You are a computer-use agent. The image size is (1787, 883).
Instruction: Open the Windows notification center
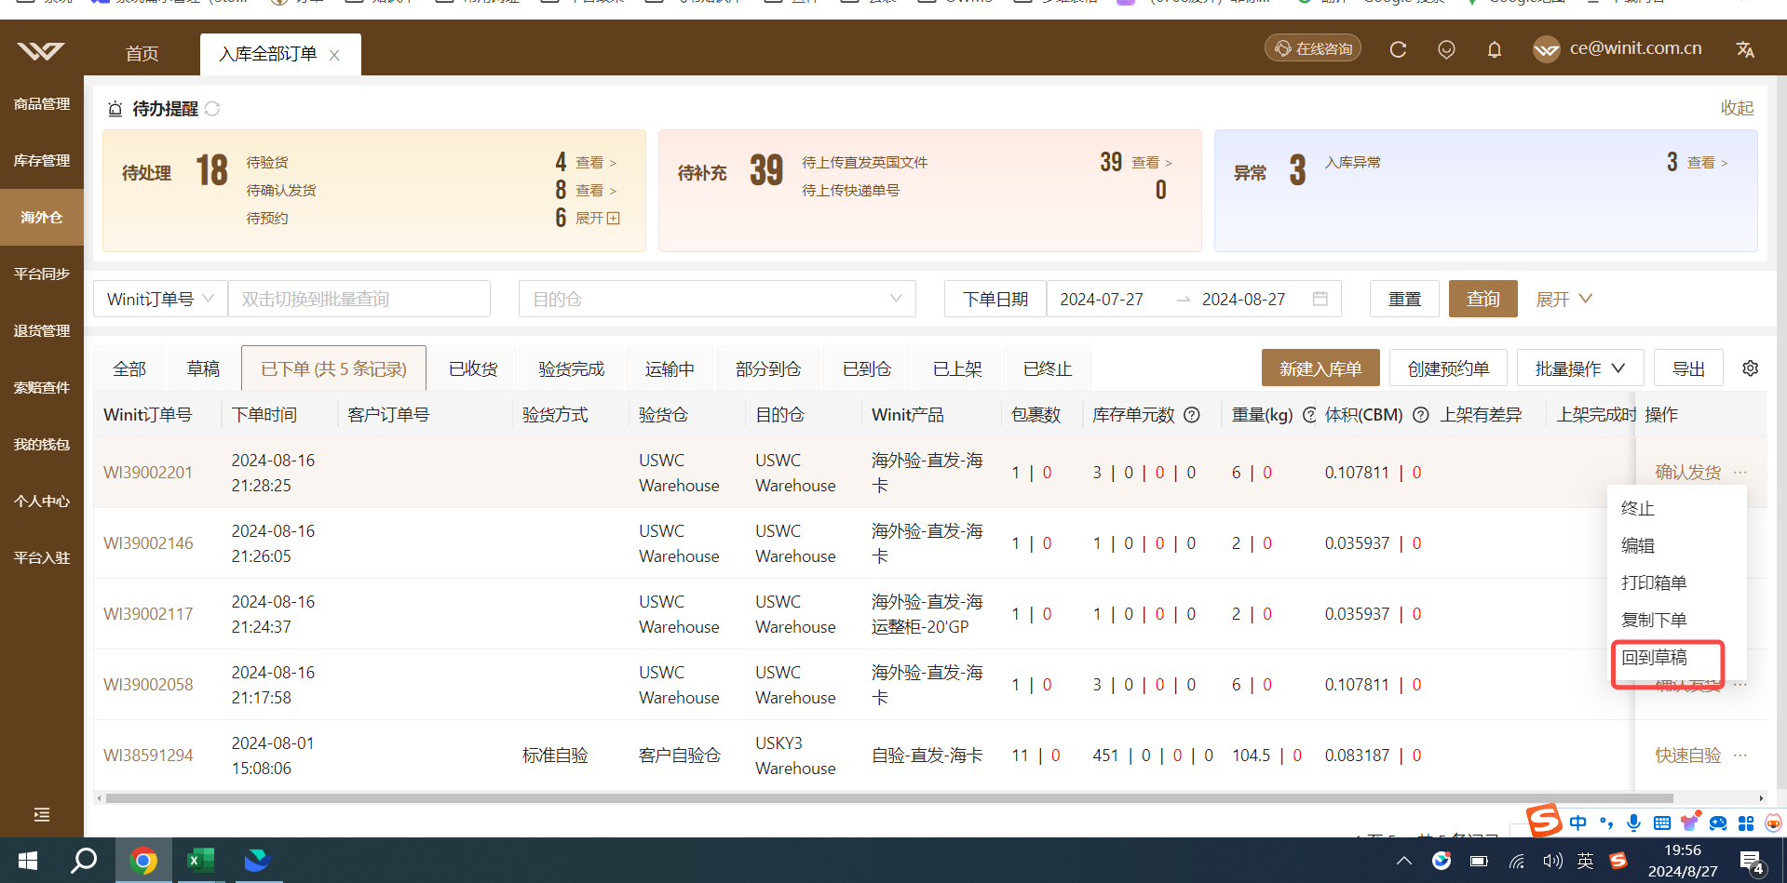[x=1751, y=863]
